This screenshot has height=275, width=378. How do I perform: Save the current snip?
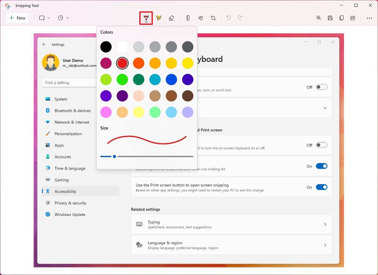(x=330, y=18)
